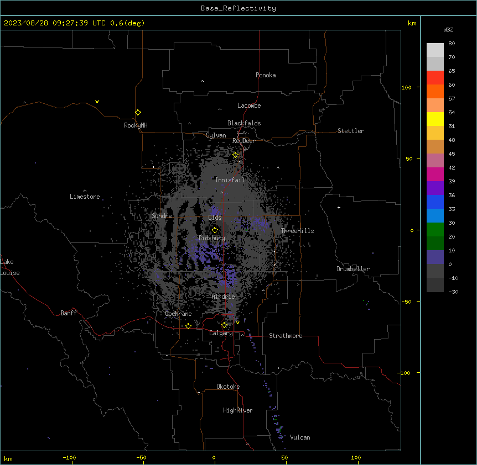Click the blue 36 dBZ color swatch

[x=435, y=202]
